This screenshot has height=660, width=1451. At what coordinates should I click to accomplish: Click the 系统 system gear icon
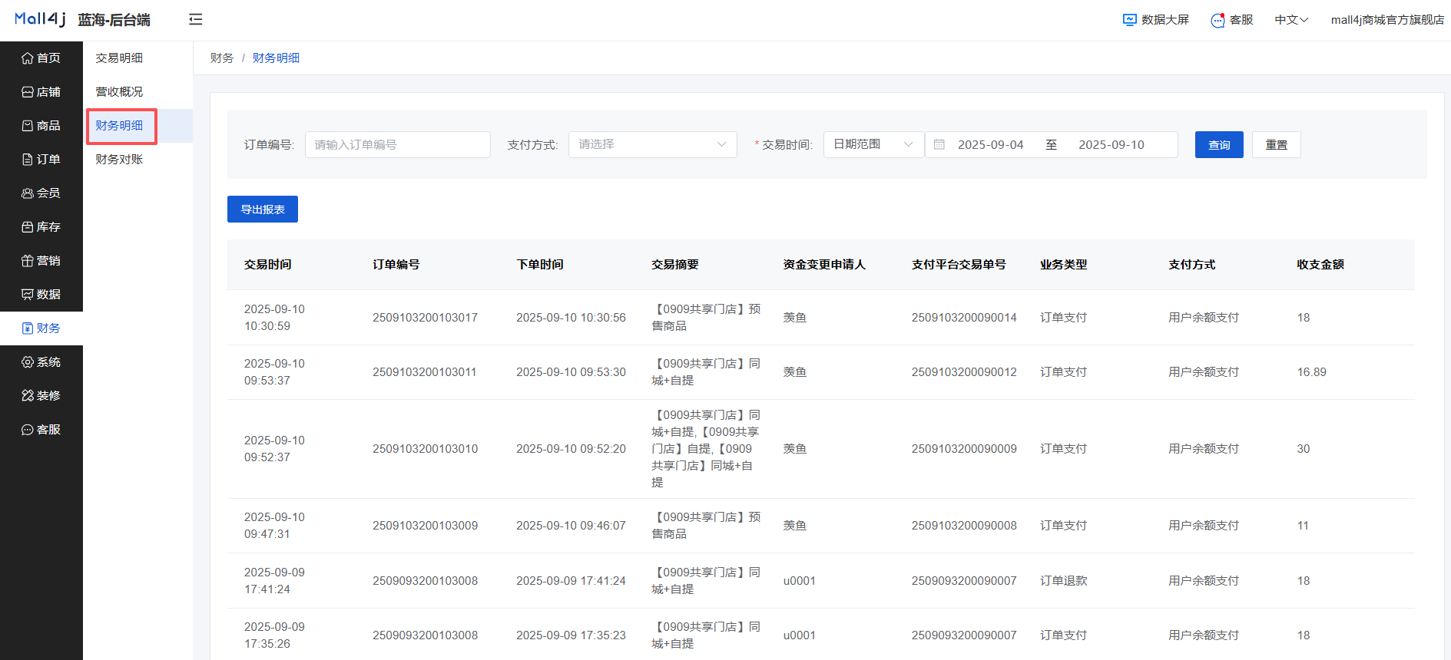(x=28, y=362)
